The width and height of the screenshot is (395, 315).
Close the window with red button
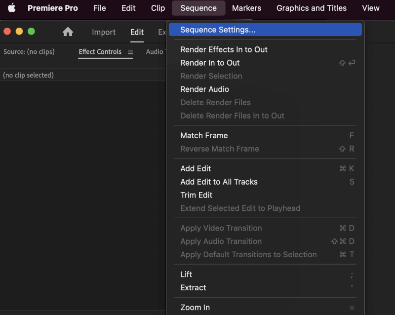(7, 32)
